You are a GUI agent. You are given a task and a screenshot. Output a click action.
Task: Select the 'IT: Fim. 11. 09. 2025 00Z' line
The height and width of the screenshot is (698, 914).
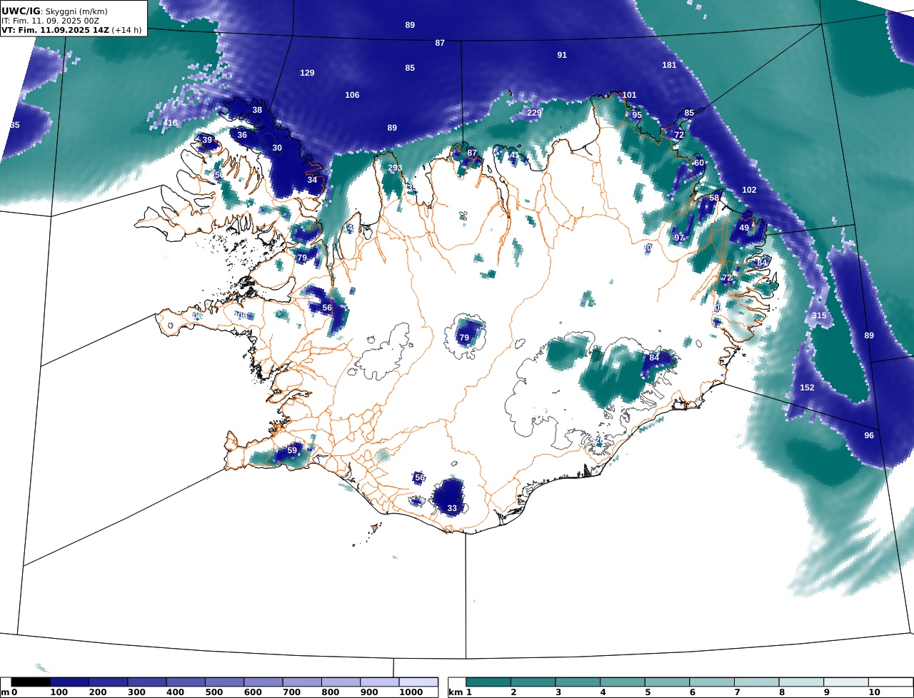(49, 21)
